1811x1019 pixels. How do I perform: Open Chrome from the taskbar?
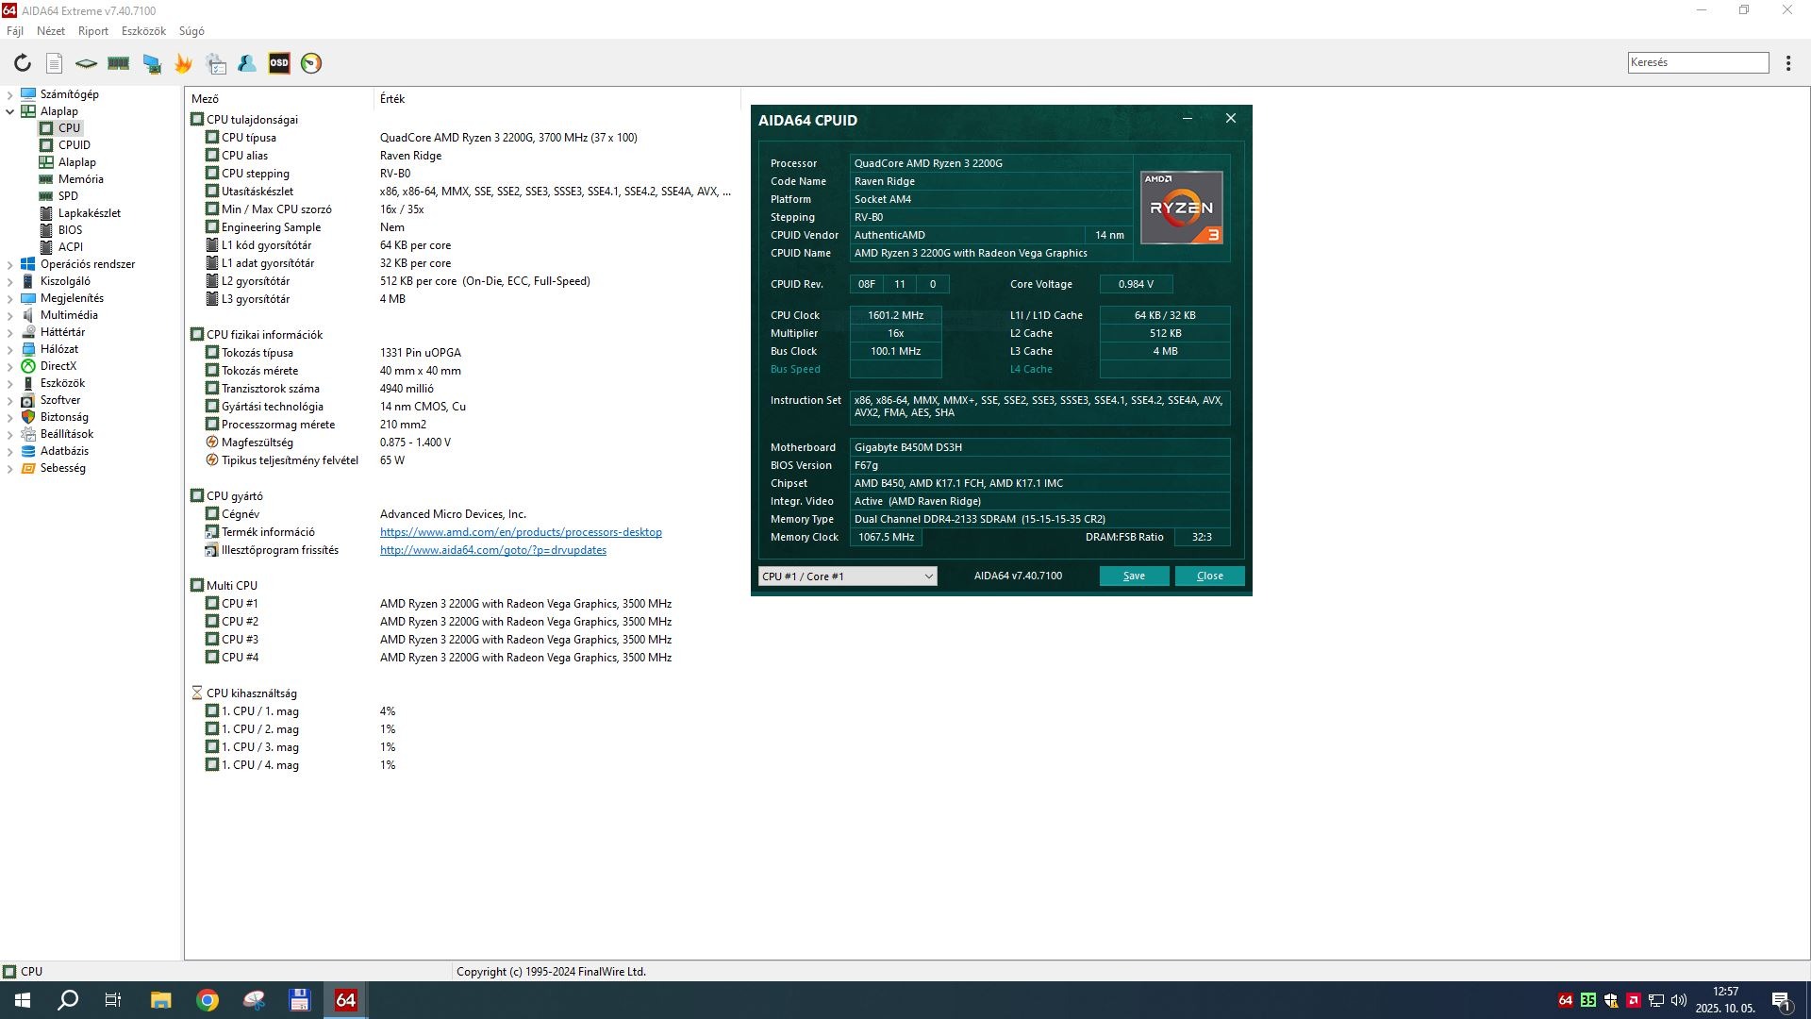pos(208,1000)
